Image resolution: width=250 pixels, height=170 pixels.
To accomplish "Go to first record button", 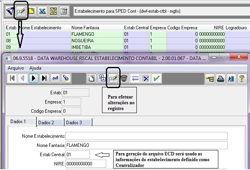I will click(x=12, y=78).
